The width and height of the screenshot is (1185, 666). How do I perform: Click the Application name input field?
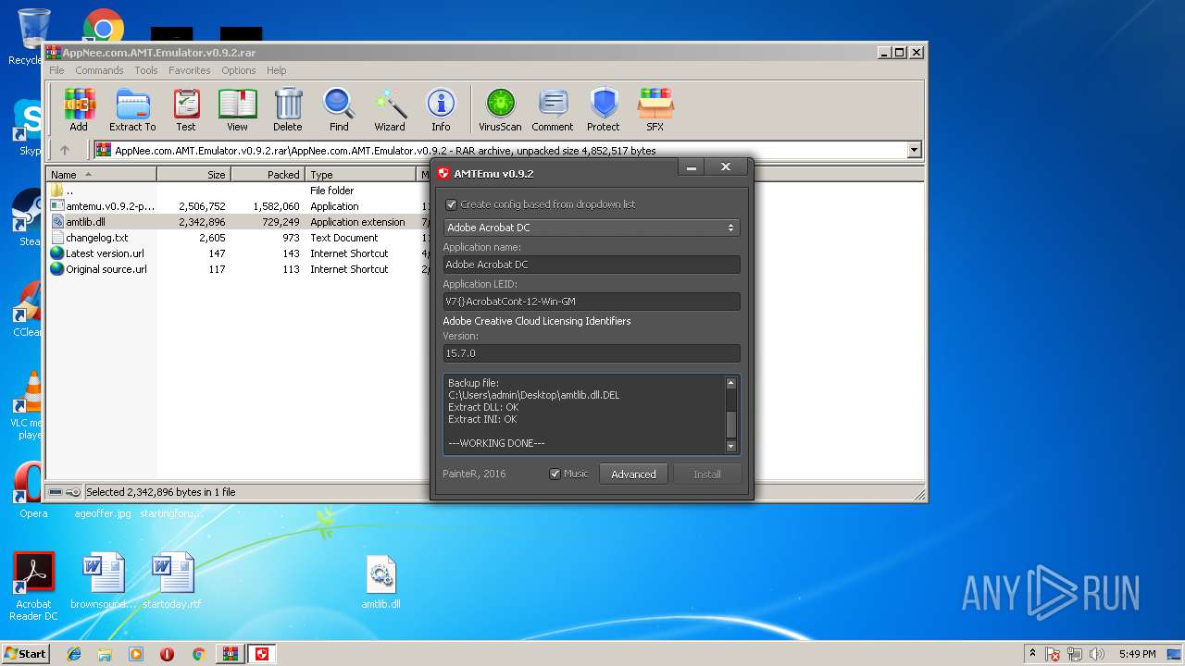(592, 265)
